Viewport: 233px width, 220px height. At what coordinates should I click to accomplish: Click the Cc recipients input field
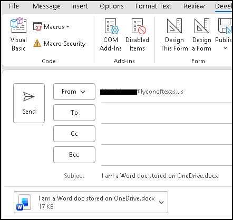[x=167, y=134]
